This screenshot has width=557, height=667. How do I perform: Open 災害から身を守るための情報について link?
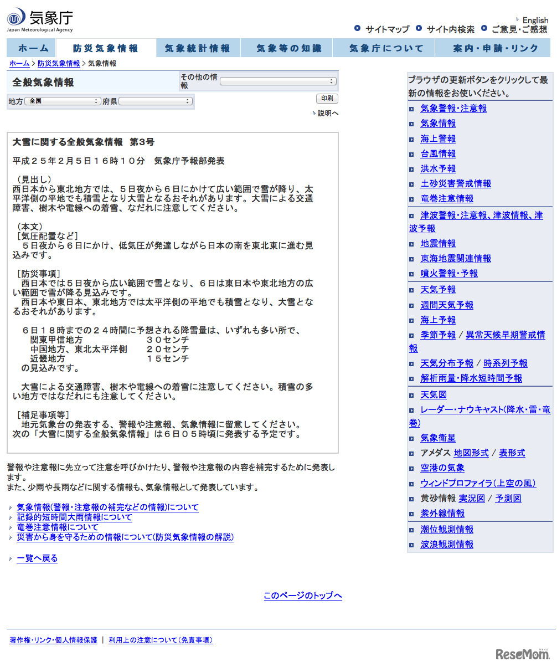coord(125,537)
